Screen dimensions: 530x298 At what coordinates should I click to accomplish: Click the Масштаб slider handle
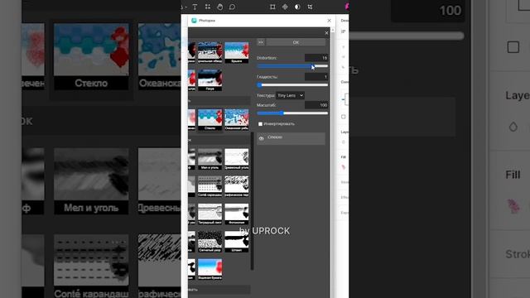[x=282, y=113]
